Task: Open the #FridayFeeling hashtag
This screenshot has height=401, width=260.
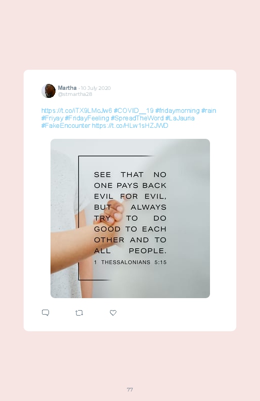Action: 87,118
